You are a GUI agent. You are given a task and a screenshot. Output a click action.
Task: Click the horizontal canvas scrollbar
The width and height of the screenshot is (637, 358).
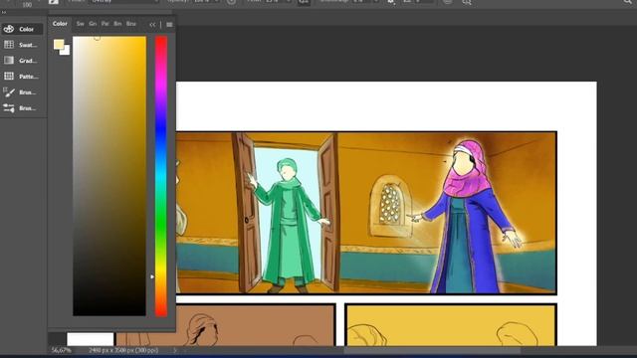coord(431,350)
